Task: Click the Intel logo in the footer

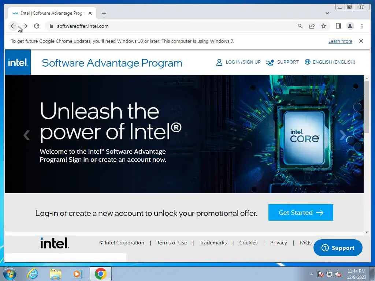Action: tap(55, 243)
